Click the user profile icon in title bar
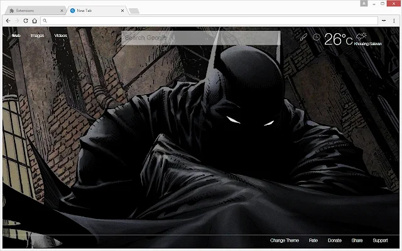Screen dimensions: 402x251 364,3
